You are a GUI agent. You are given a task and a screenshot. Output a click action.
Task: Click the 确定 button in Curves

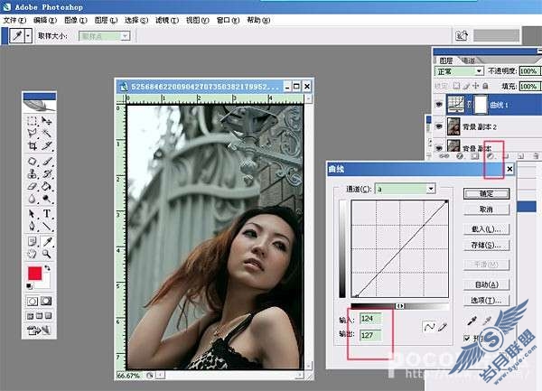[x=486, y=193]
